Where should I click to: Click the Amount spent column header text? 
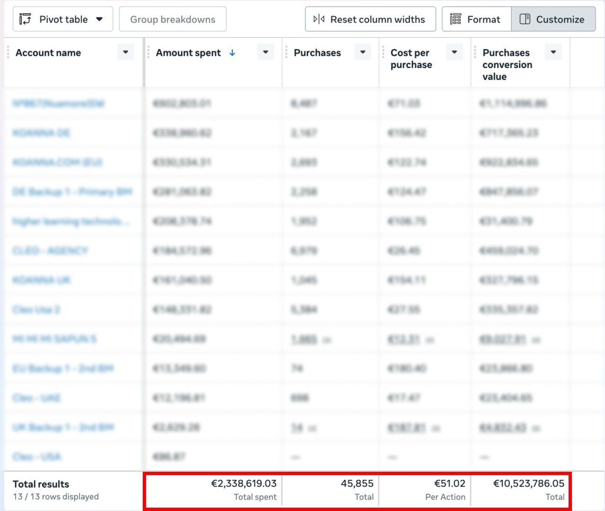tap(188, 53)
